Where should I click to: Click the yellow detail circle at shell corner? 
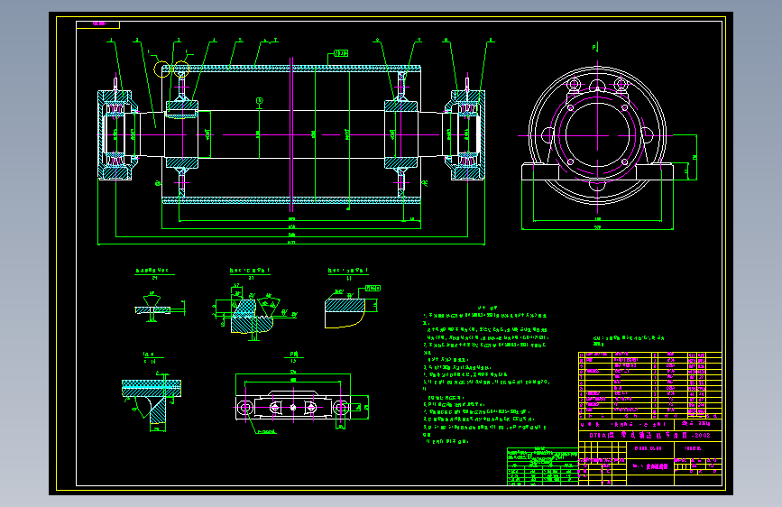162,69
